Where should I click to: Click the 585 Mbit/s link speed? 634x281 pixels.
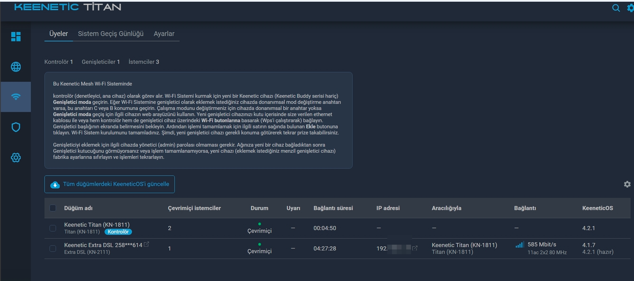542,244
